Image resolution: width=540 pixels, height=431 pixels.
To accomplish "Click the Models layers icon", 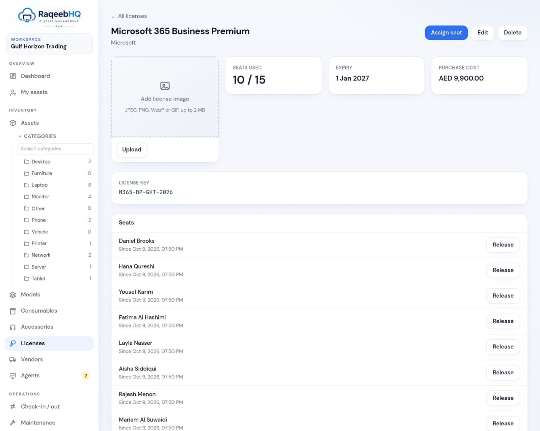I will (x=13, y=295).
